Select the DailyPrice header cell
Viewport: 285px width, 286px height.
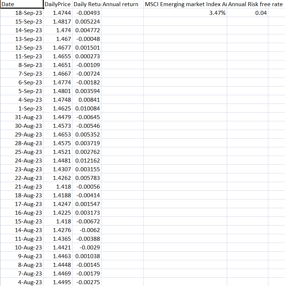click(x=58, y=4)
